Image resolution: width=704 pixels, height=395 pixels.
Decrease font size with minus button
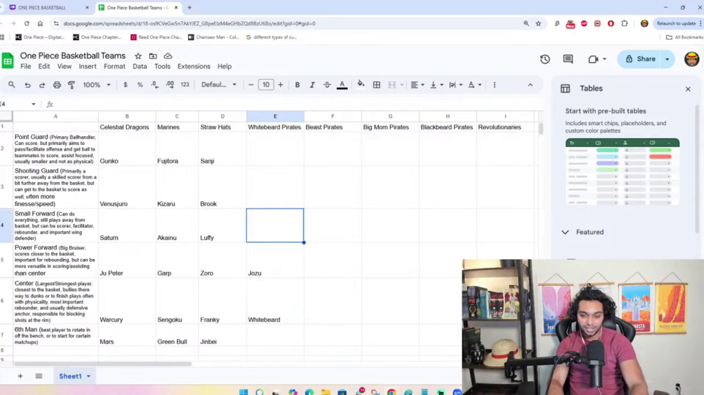pos(251,85)
